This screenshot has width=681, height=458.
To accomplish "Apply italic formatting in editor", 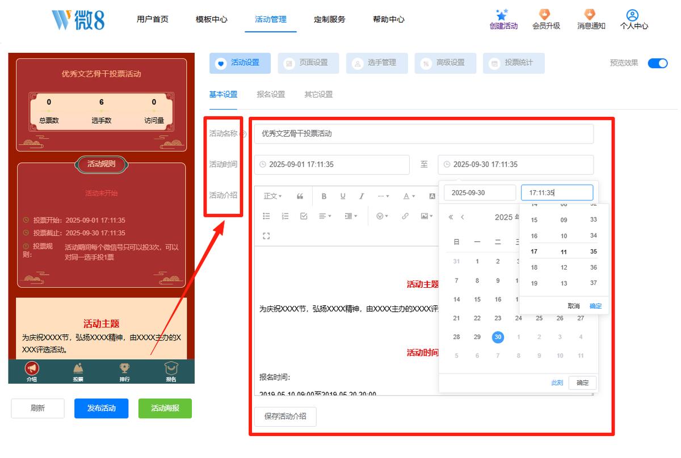I will (361, 196).
